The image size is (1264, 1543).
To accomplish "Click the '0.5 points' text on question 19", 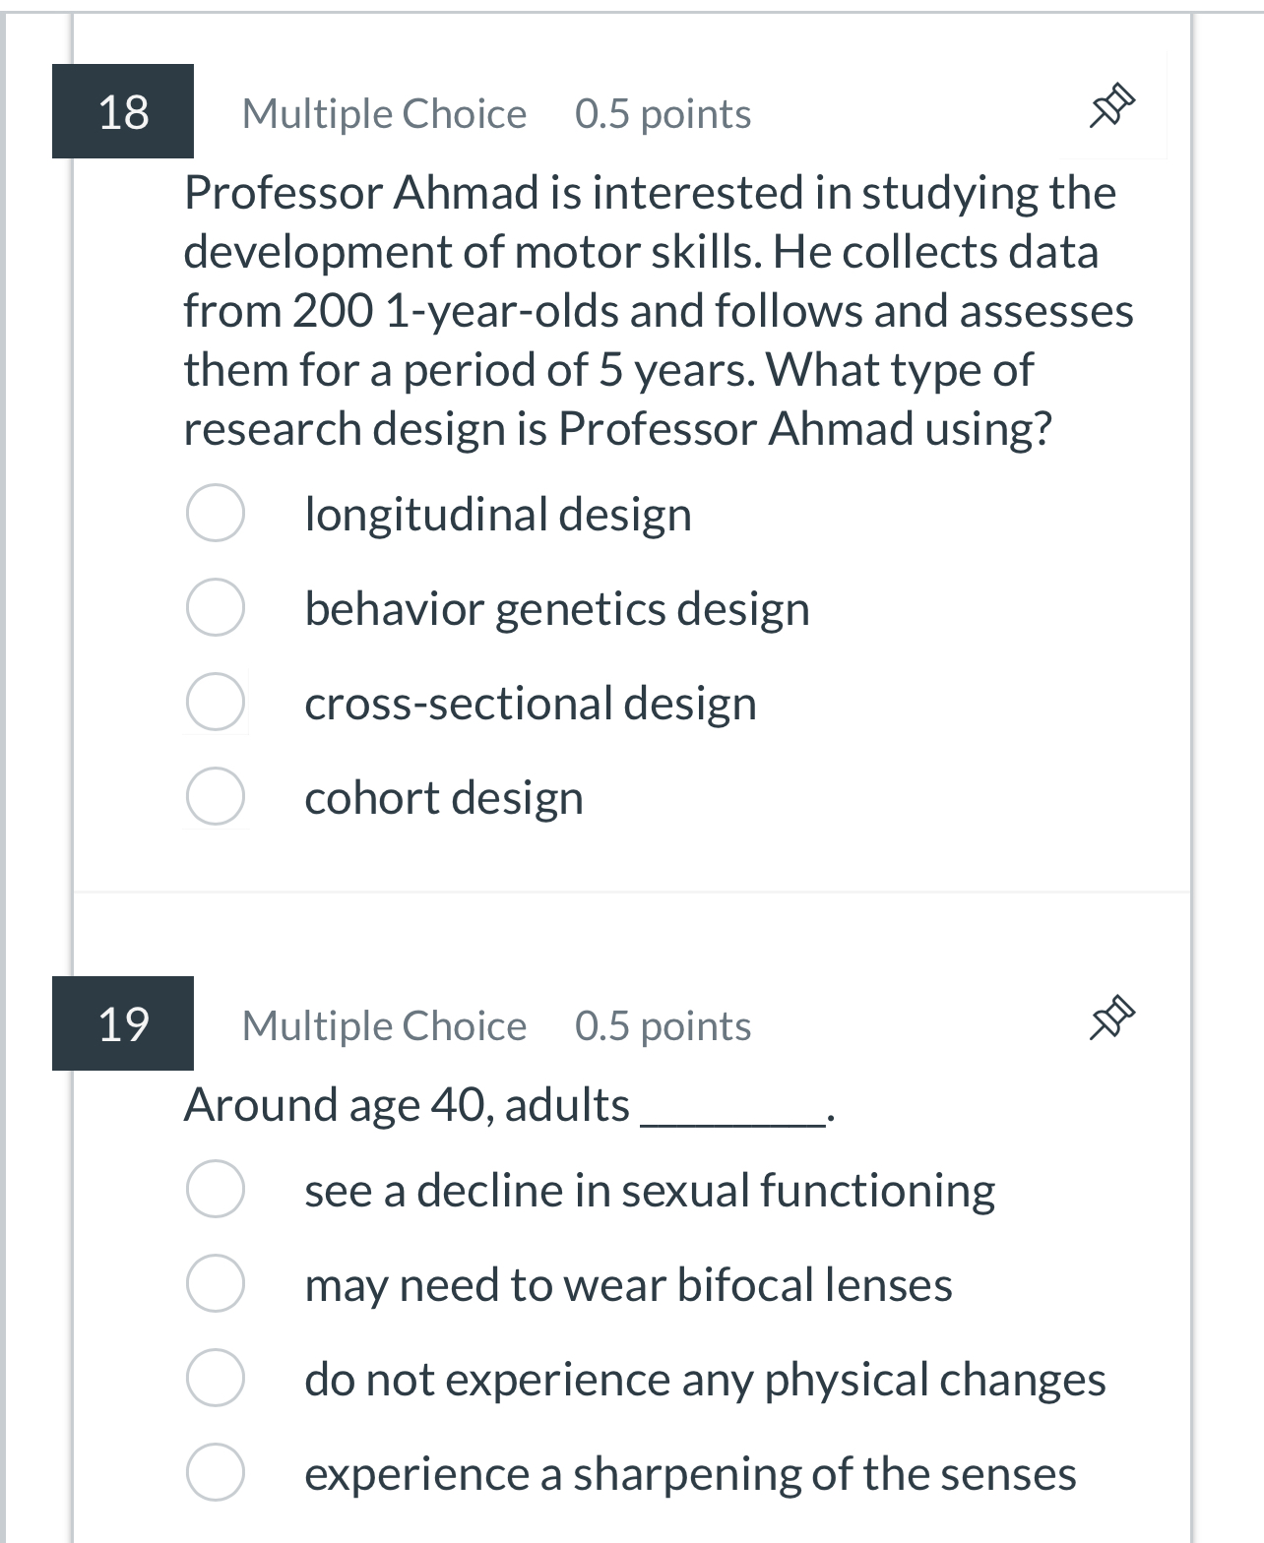I will [662, 1025].
